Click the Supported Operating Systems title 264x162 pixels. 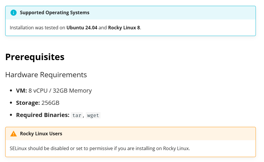54,13
